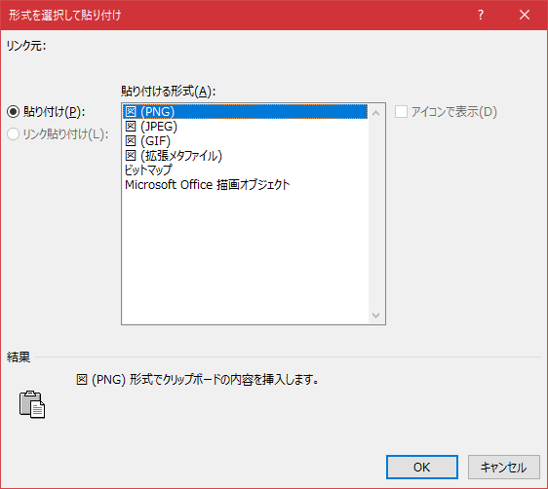
Task: Click the help question mark icon
Action: click(x=481, y=15)
